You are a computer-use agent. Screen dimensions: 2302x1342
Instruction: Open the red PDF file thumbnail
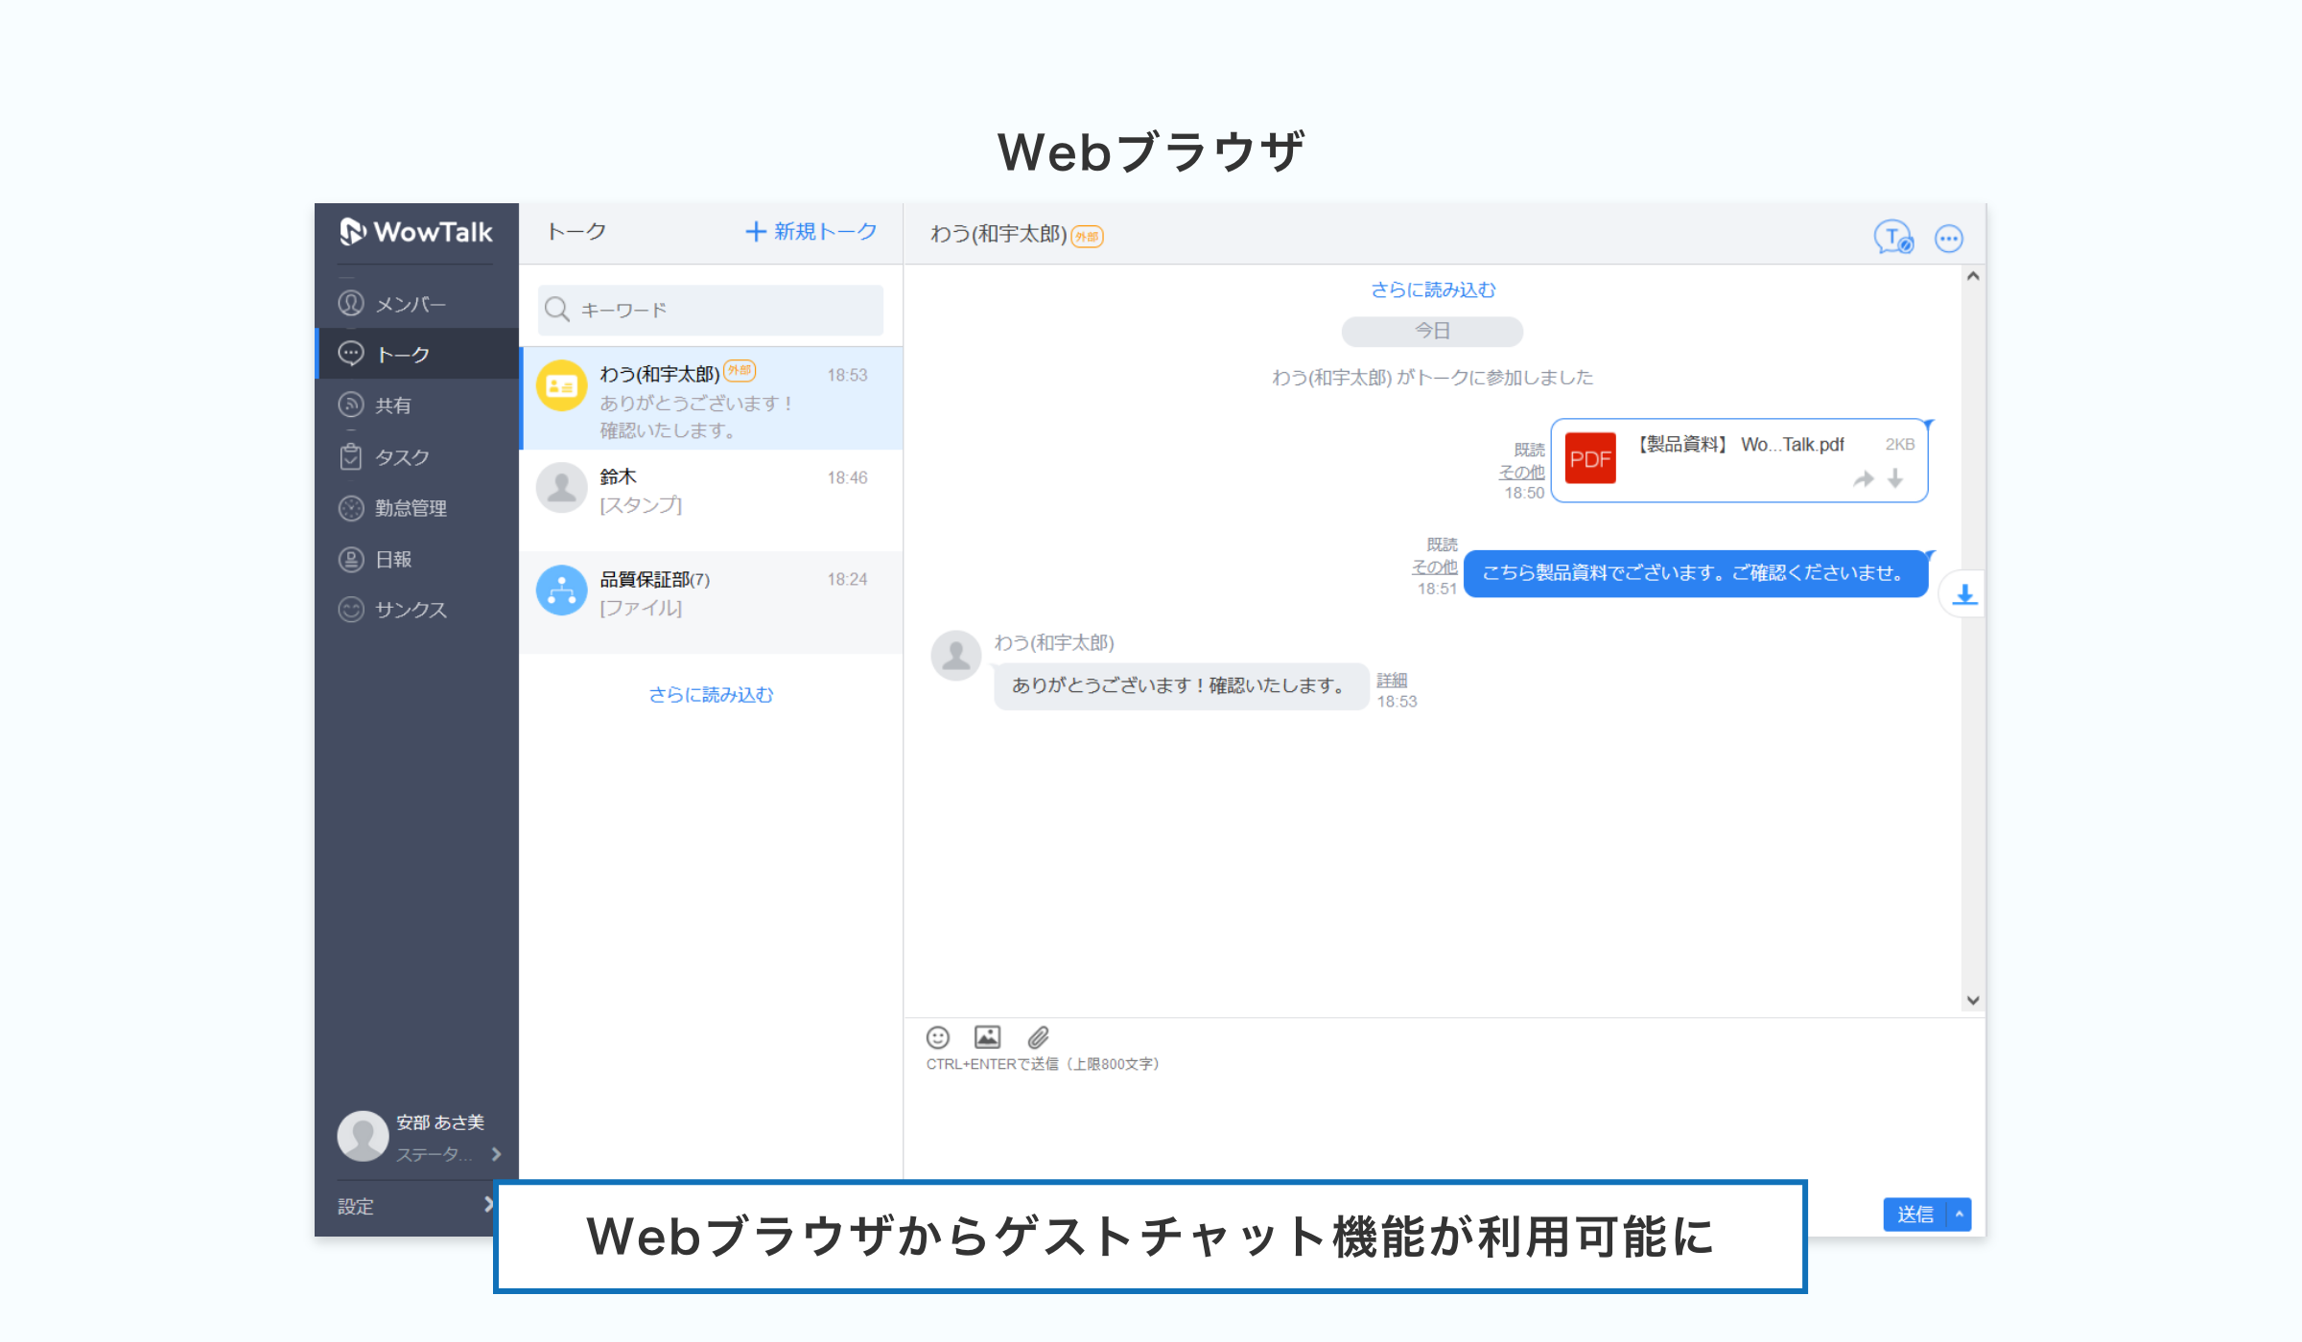coord(1589,459)
